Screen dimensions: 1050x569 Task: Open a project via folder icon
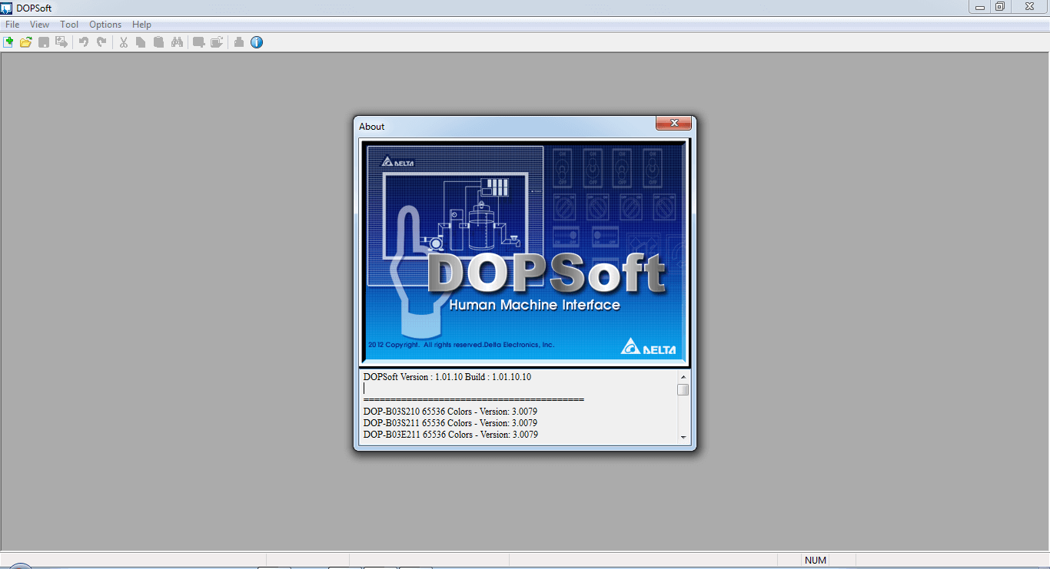click(x=26, y=42)
